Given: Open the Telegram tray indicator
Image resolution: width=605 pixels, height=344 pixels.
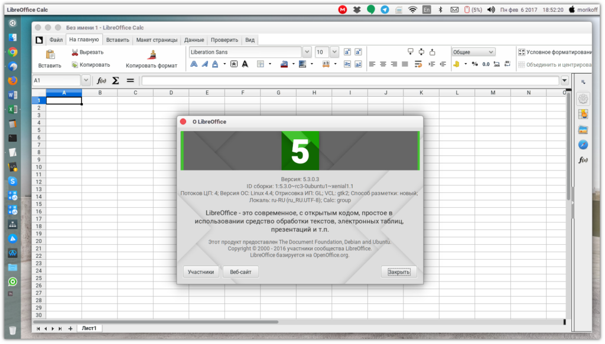Looking at the screenshot, I should pos(385,9).
